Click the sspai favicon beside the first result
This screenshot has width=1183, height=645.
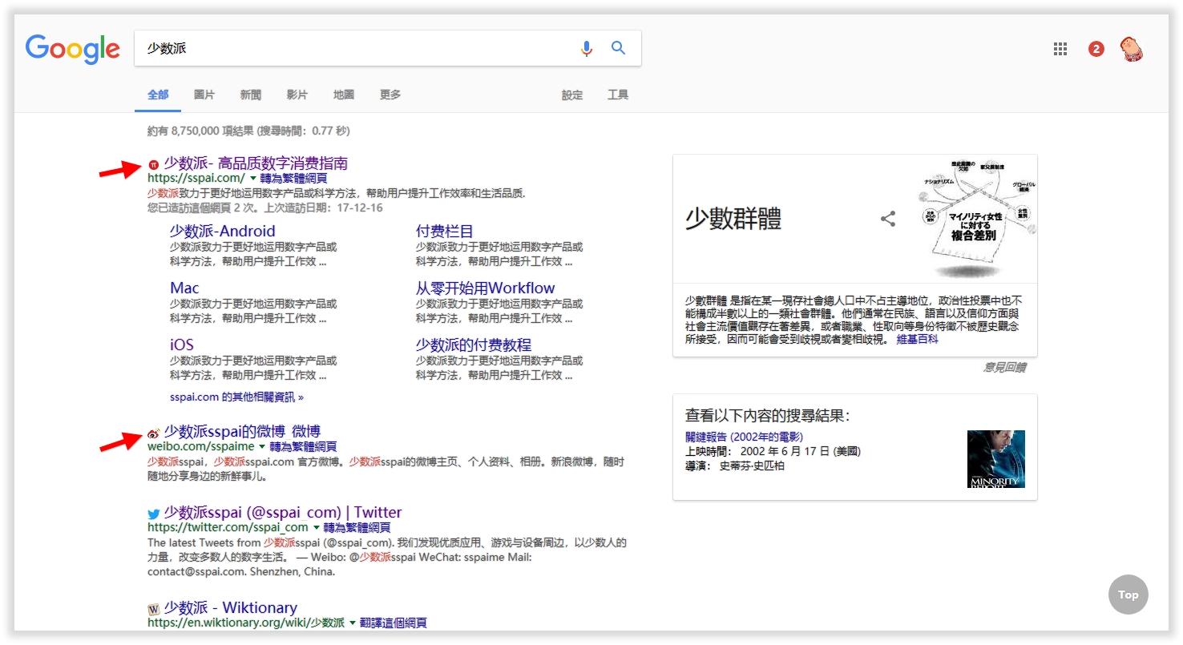(x=154, y=164)
